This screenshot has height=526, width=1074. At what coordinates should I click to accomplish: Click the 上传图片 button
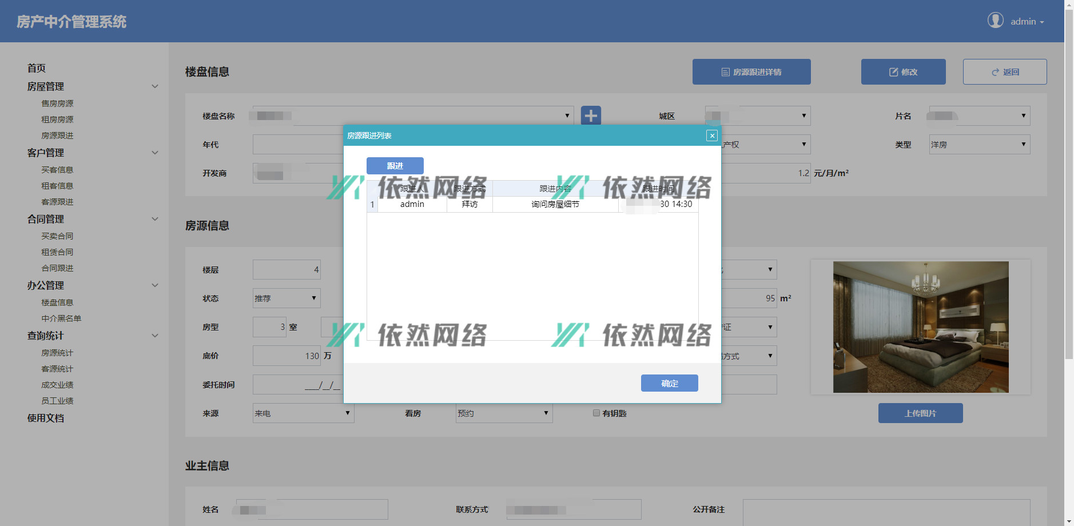coord(921,413)
